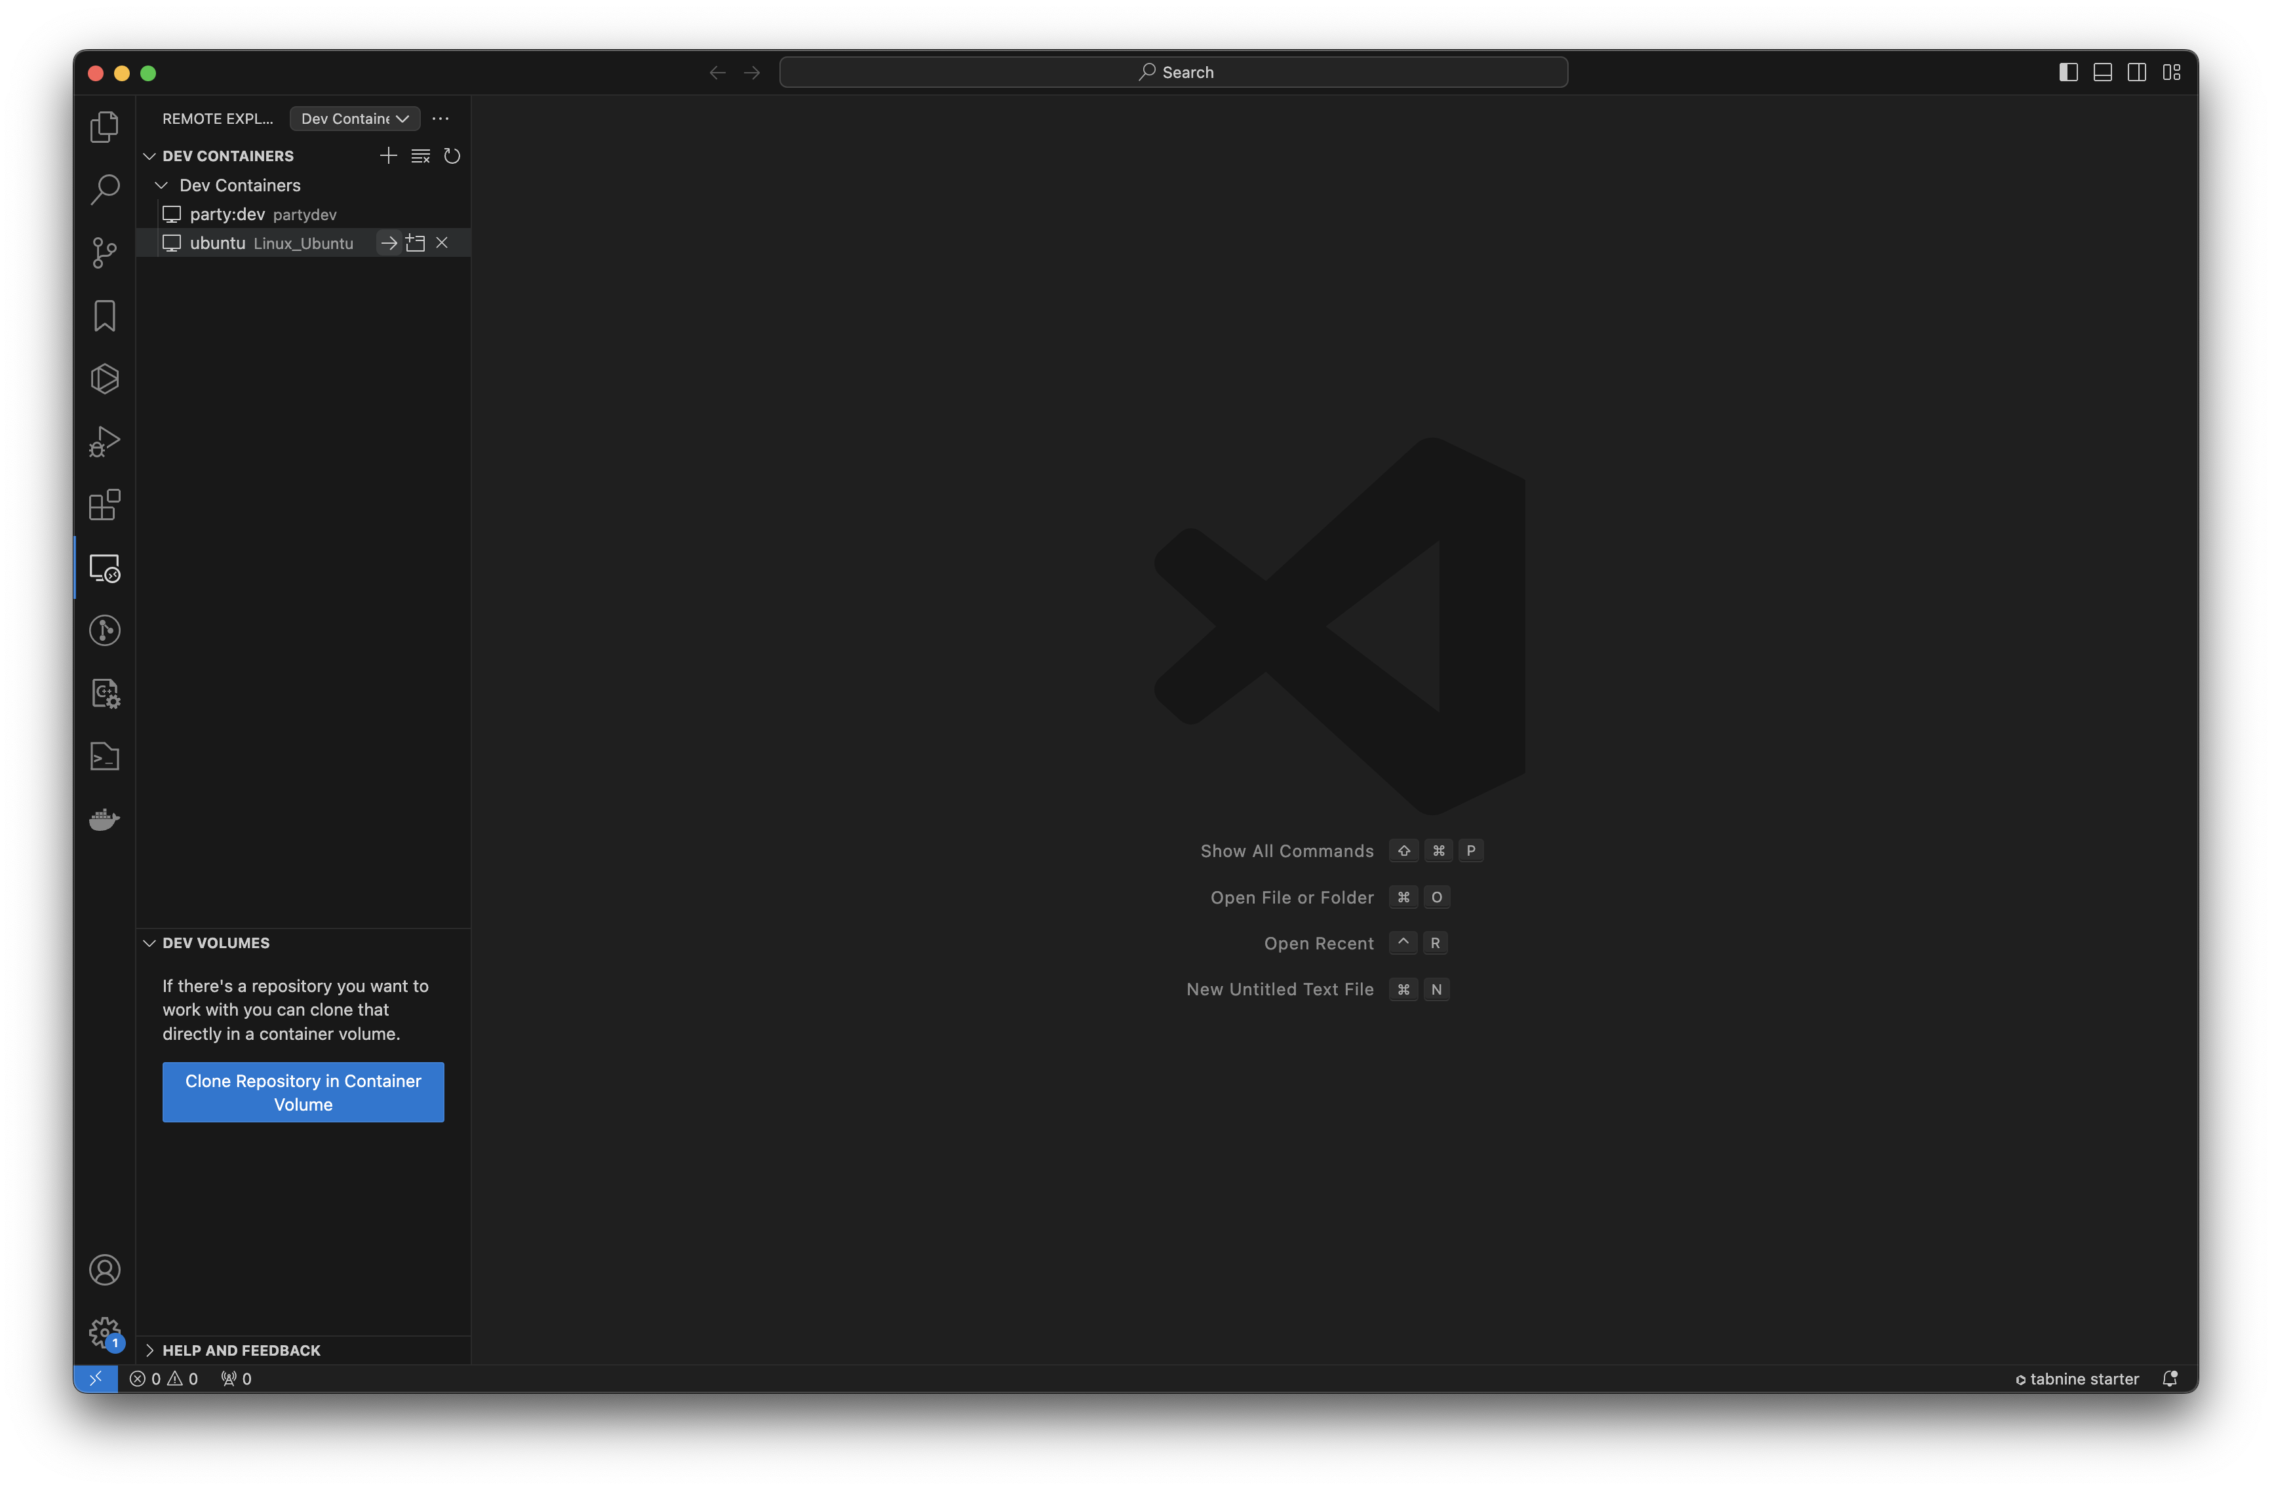Collapse the DEV VOLUMES section
Screen dimensions: 2272x1490
pos(150,943)
